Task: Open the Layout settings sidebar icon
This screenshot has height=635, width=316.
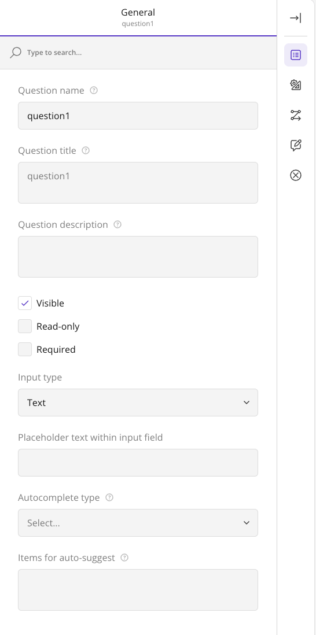Action: point(296,85)
